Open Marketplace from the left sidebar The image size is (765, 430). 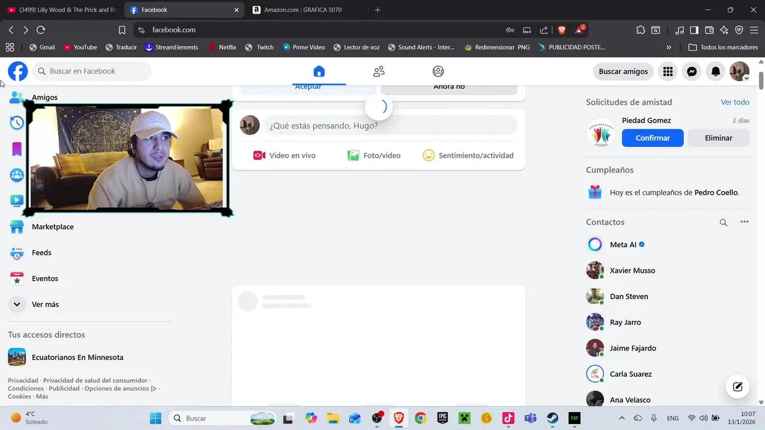pos(53,227)
